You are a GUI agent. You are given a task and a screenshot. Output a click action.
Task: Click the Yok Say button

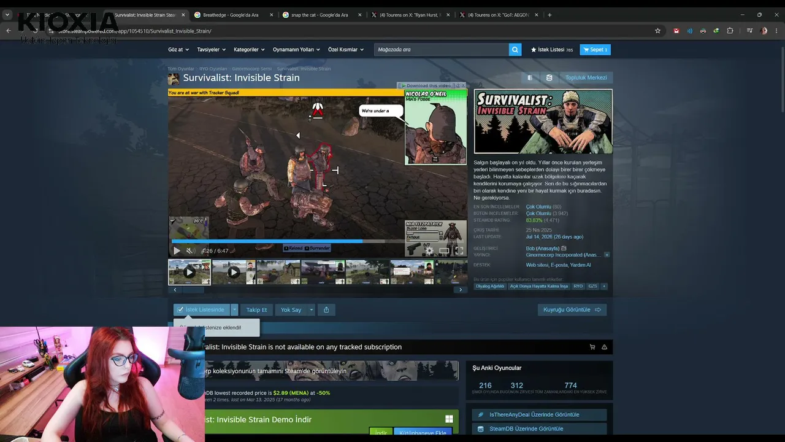291,310
